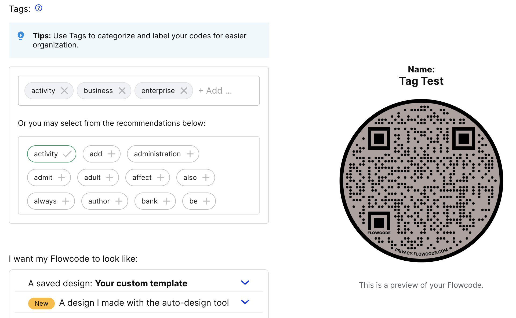Toggle the also recommended tag
The image size is (516, 318).
196,178
